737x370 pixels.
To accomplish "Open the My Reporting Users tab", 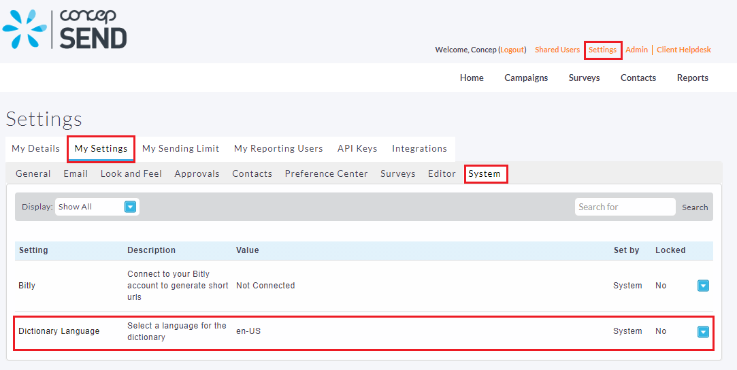I will point(278,148).
